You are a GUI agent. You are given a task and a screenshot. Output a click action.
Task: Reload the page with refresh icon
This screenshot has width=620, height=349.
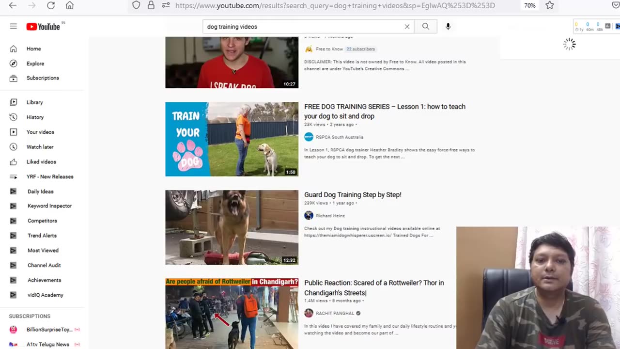(51, 5)
